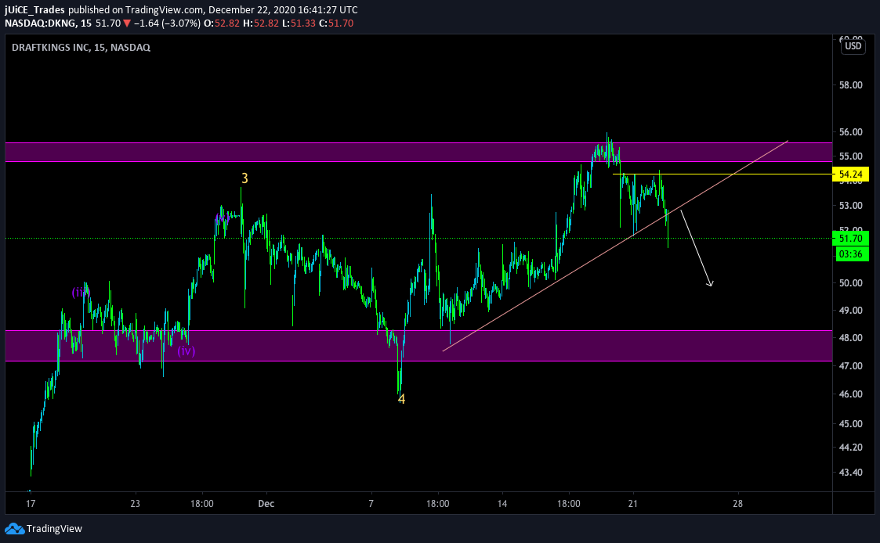This screenshot has height=543, width=880.
Task: Click the TradingView.com text in header
Action: [164, 9]
